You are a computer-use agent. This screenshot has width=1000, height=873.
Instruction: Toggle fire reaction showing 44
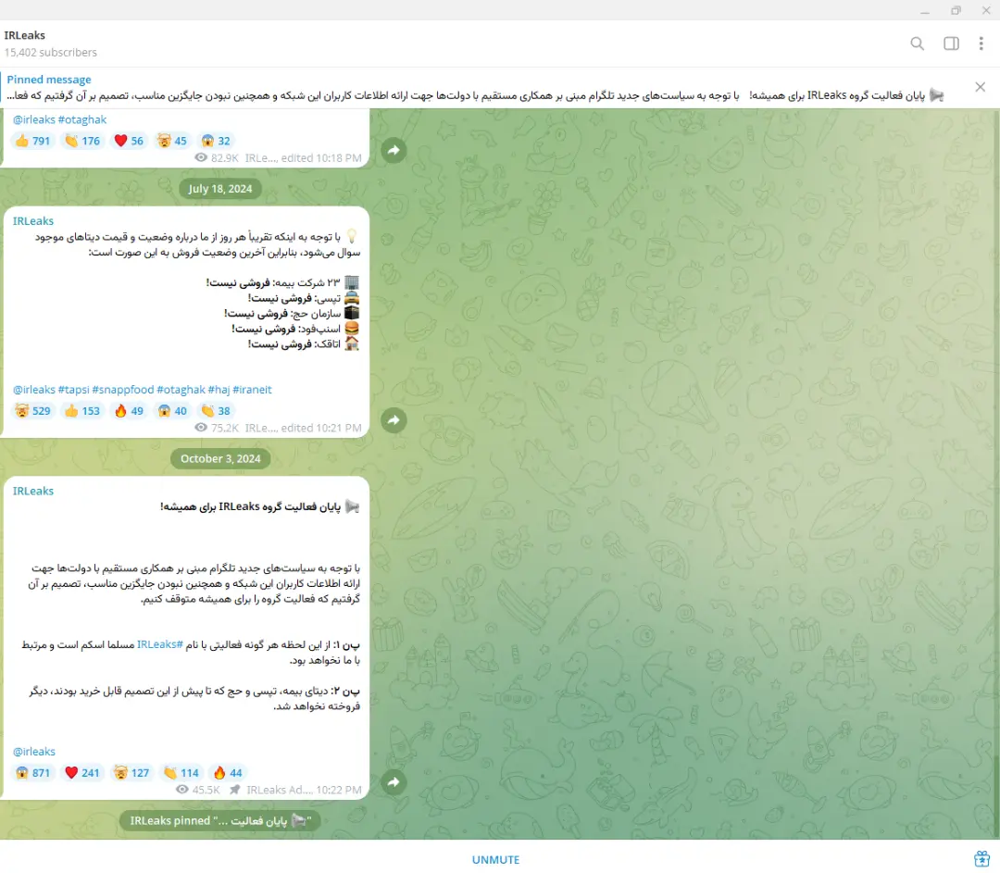tap(228, 773)
